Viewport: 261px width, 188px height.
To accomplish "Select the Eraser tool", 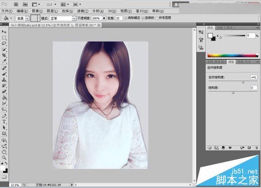I will pos(4,92).
